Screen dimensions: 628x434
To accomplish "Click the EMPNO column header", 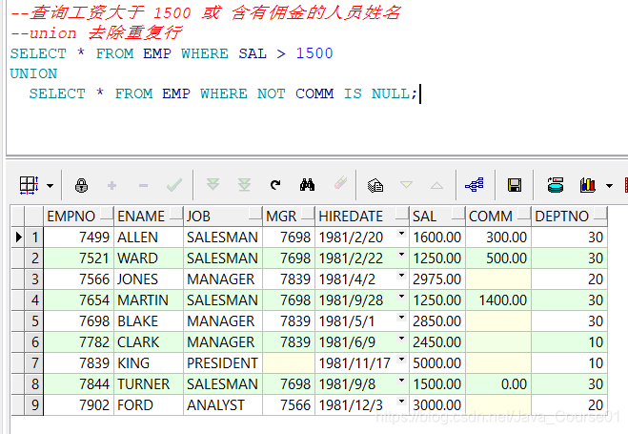I will (78, 217).
